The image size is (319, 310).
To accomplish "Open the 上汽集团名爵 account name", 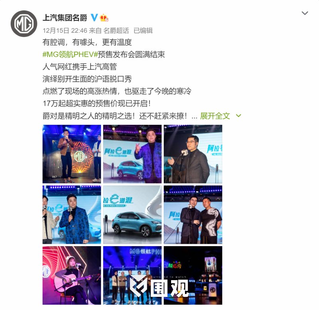I will tap(65, 18).
